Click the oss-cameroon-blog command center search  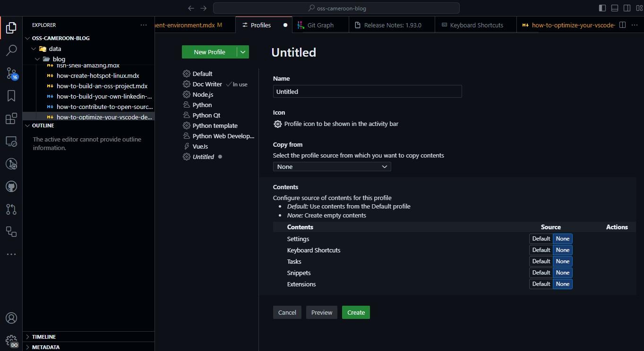(x=336, y=8)
